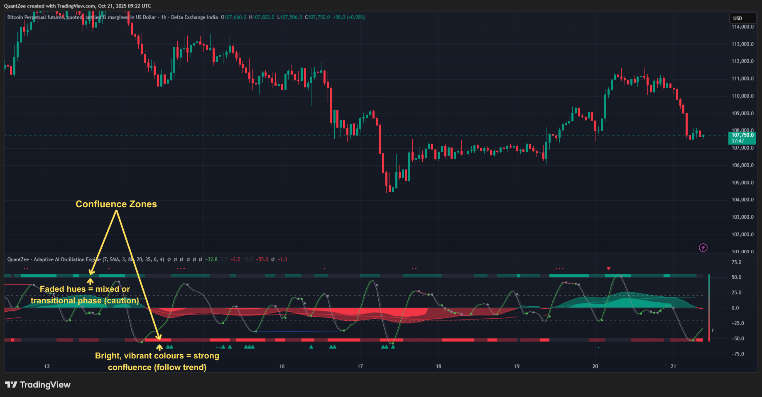This screenshot has height=397, width=762.
Task: Click the lone green triangle left of date 17
Action: [311, 347]
